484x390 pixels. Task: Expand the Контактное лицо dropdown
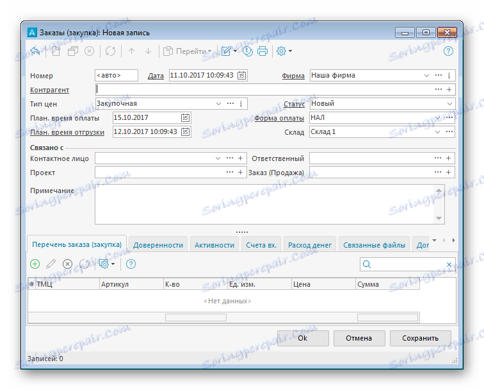click(218, 158)
